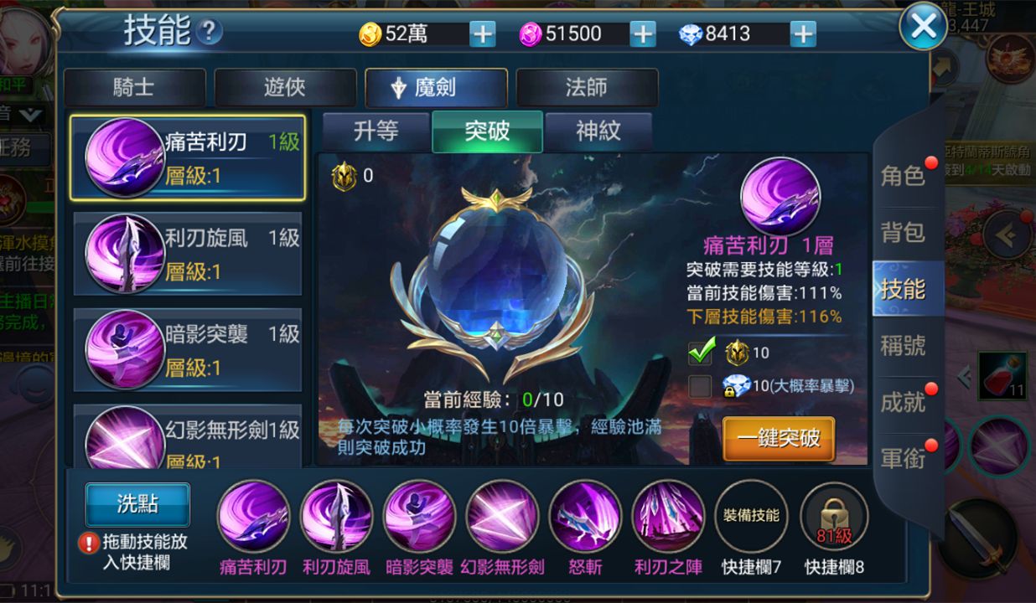This screenshot has height=603, width=1036.
Task: Click locked 快捷欄8 slot icon
Action: (x=834, y=516)
